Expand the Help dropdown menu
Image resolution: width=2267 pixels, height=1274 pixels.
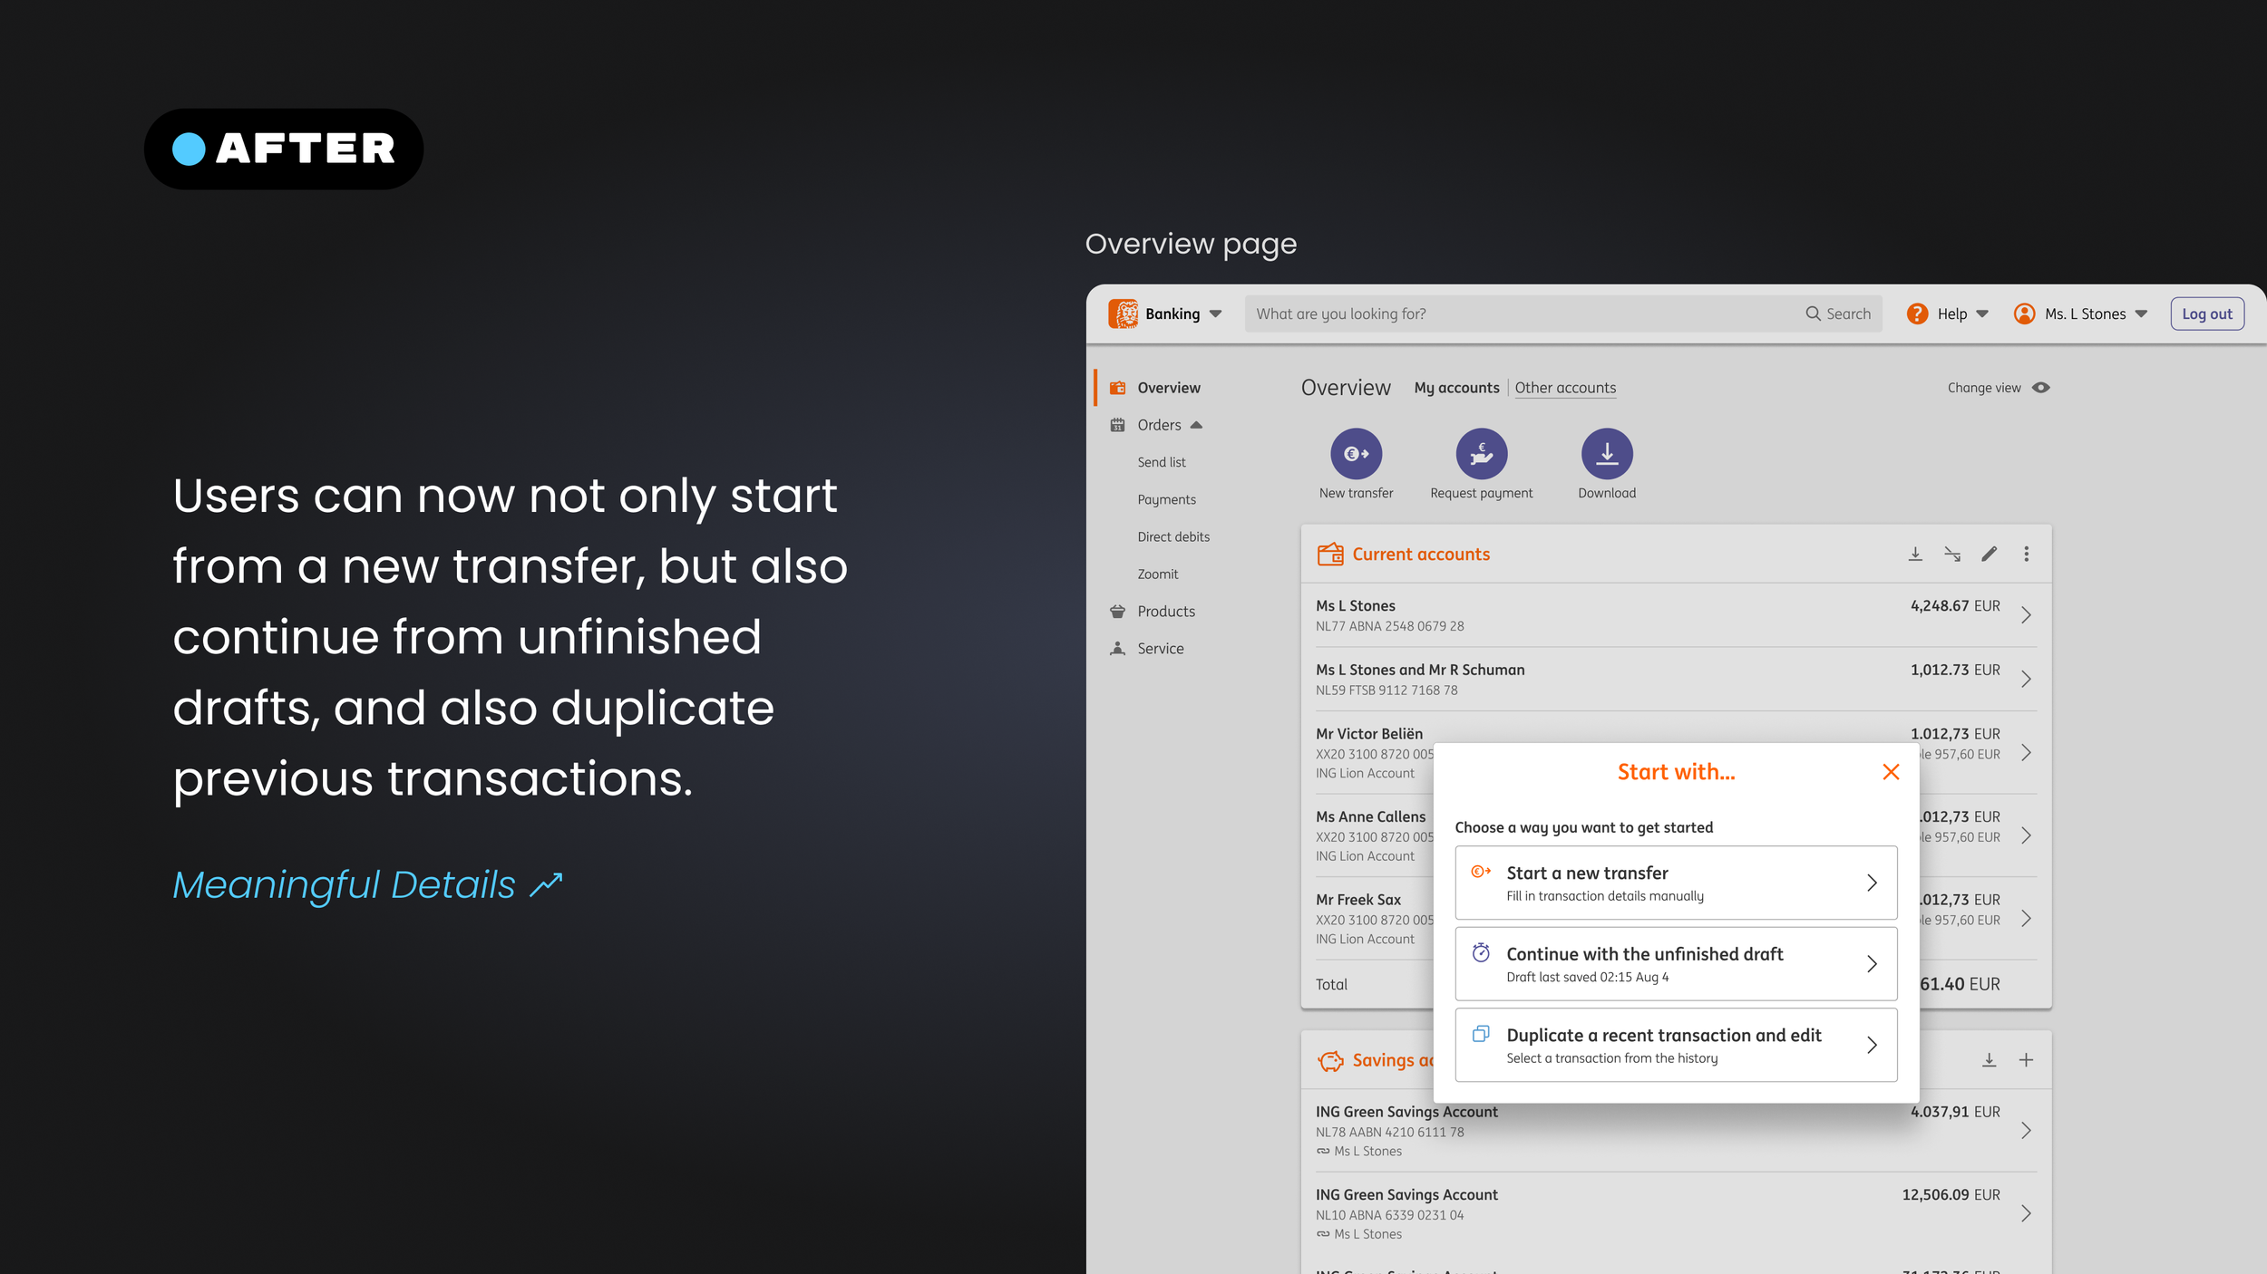pyautogui.click(x=1962, y=314)
